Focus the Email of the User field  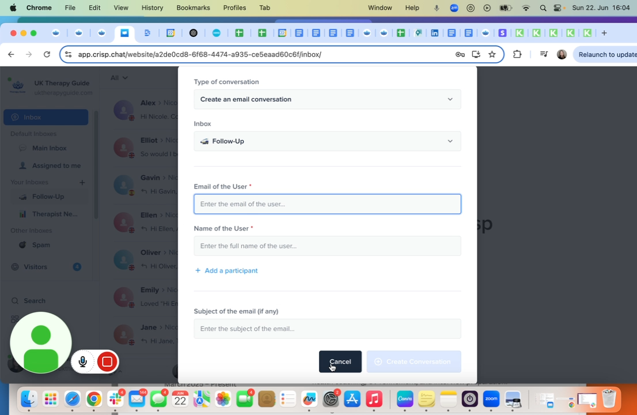[327, 204]
